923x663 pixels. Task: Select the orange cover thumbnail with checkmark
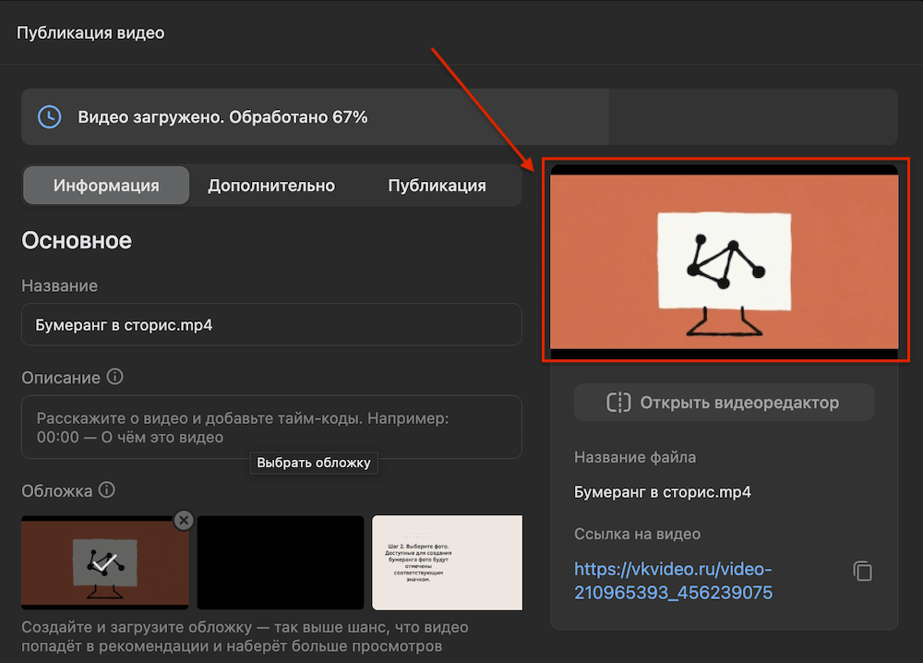(x=105, y=562)
